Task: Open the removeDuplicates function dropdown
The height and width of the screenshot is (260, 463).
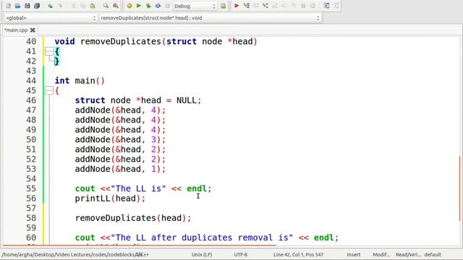Action: click(x=211, y=18)
